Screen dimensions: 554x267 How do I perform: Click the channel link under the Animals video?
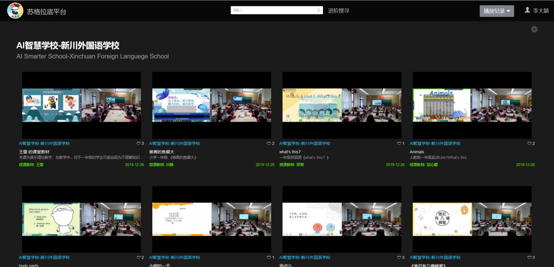[435, 144]
